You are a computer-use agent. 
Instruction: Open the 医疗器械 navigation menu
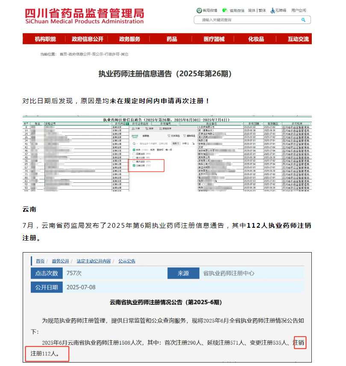[x=214, y=39]
